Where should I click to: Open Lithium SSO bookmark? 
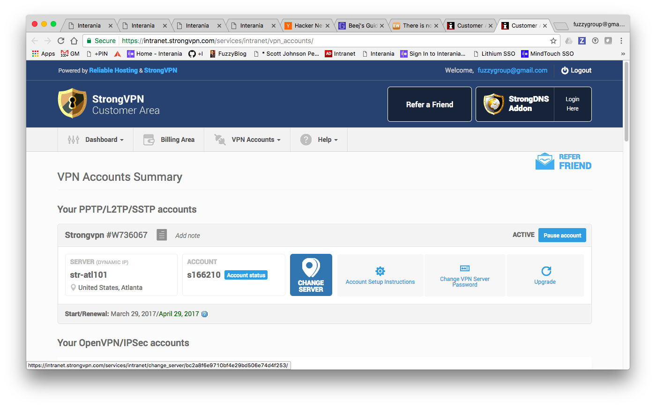(494, 54)
